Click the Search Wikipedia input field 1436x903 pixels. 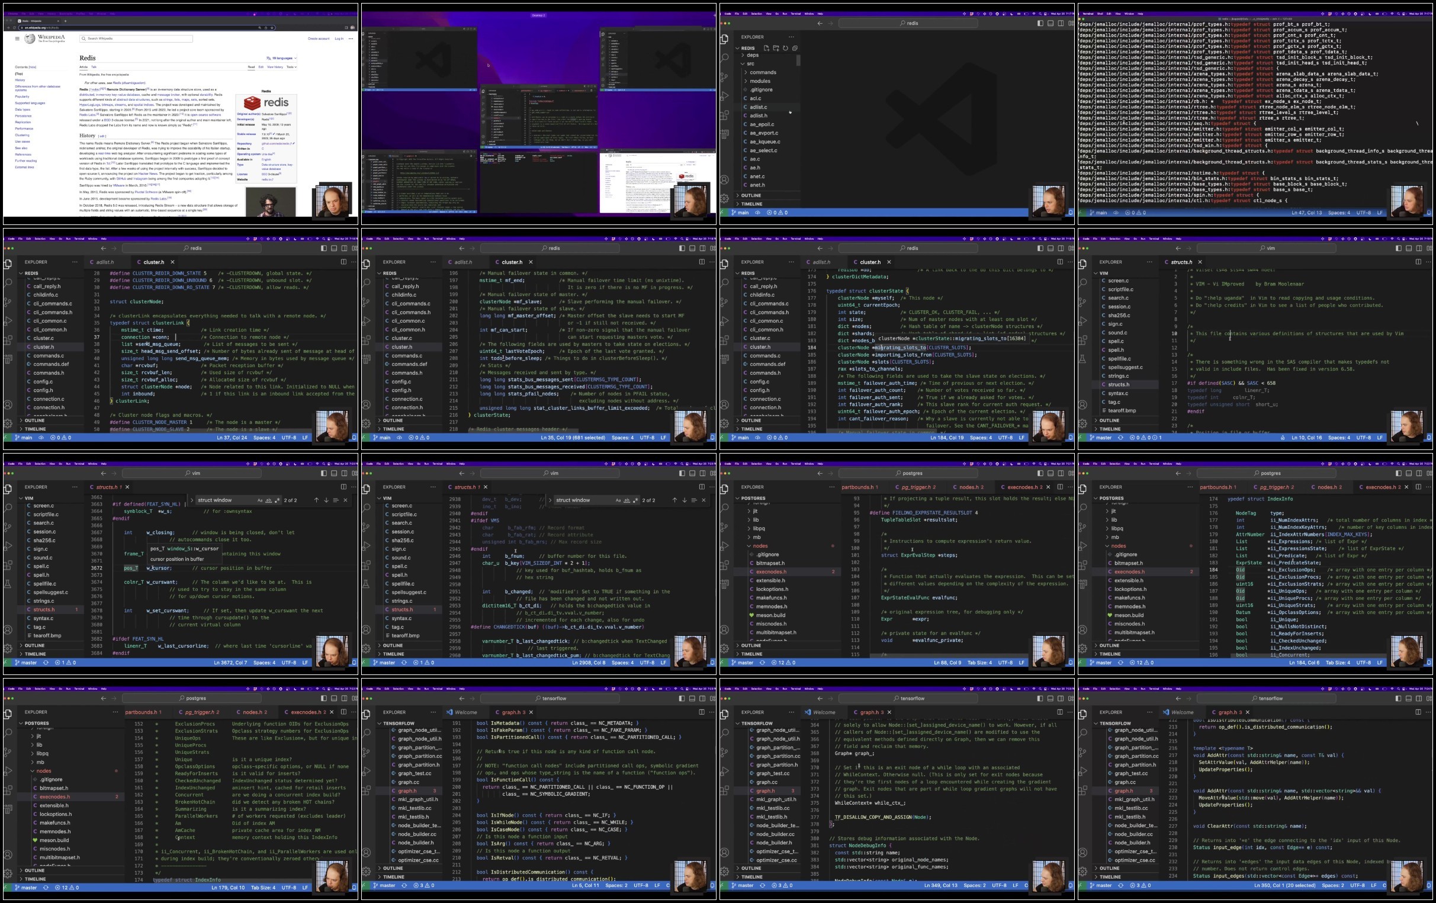click(136, 38)
